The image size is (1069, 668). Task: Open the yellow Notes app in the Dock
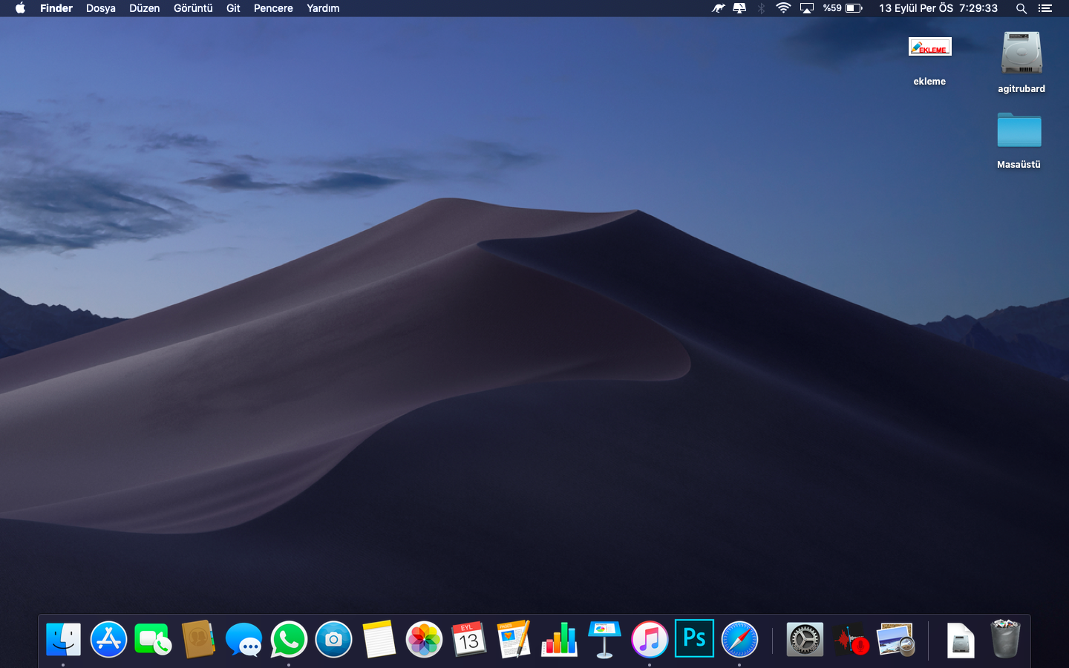click(x=379, y=639)
